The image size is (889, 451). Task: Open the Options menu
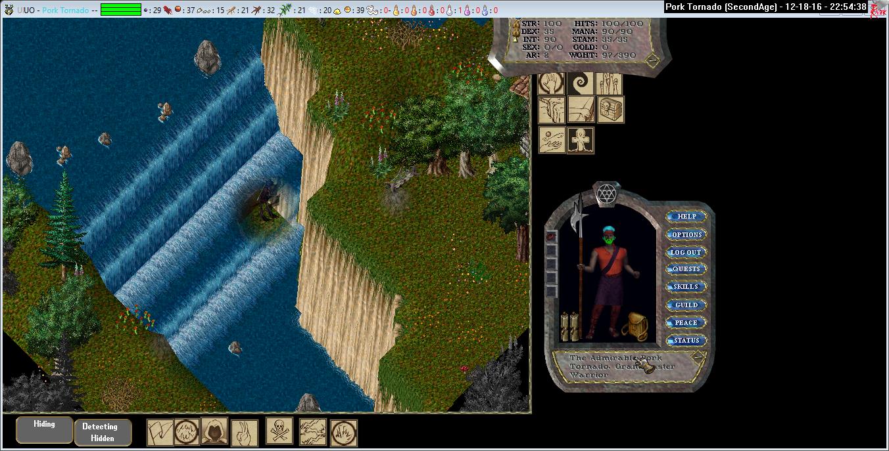click(686, 234)
